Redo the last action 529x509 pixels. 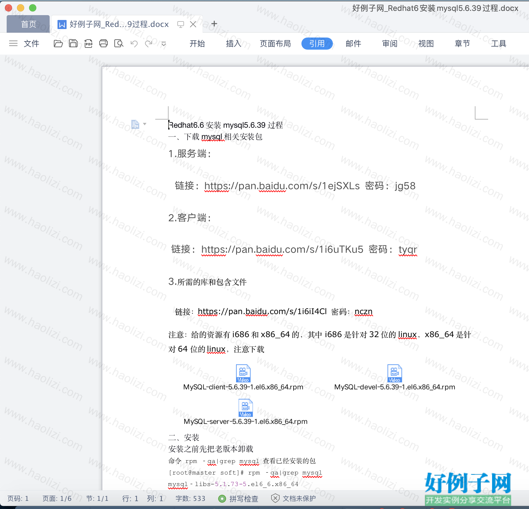149,44
